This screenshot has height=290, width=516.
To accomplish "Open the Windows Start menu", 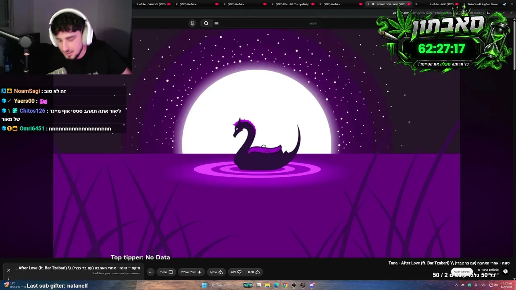I will [x=204, y=285].
